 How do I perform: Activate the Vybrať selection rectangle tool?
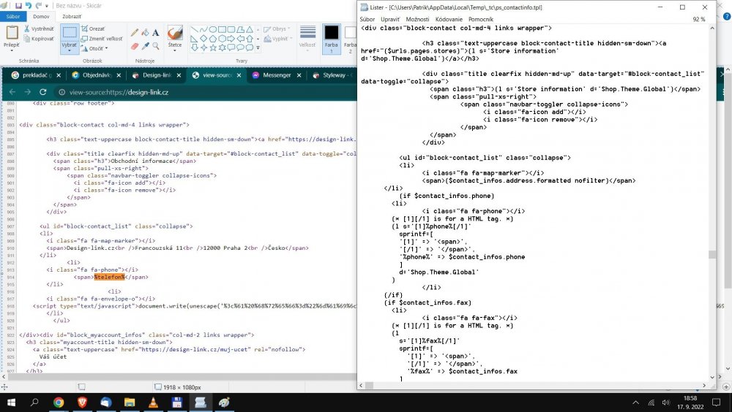[x=70, y=33]
